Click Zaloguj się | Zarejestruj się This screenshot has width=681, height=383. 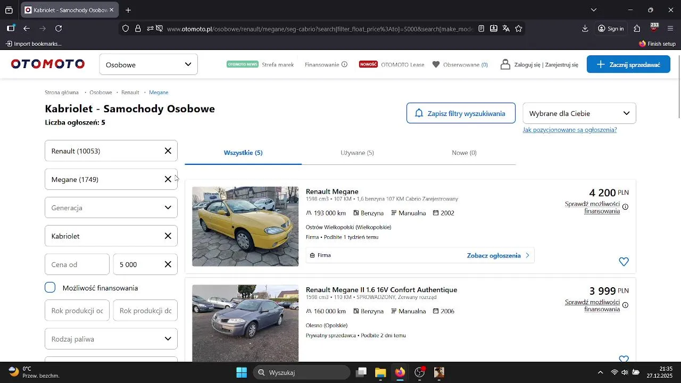point(546,64)
